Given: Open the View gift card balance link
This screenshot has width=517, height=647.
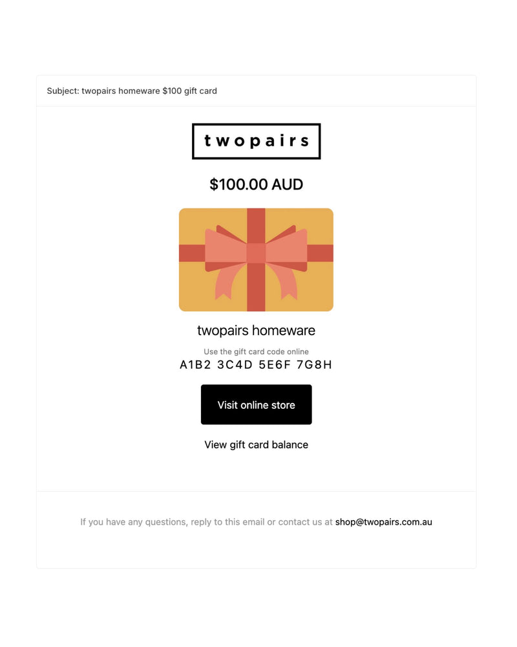Looking at the screenshot, I should click(256, 444).
